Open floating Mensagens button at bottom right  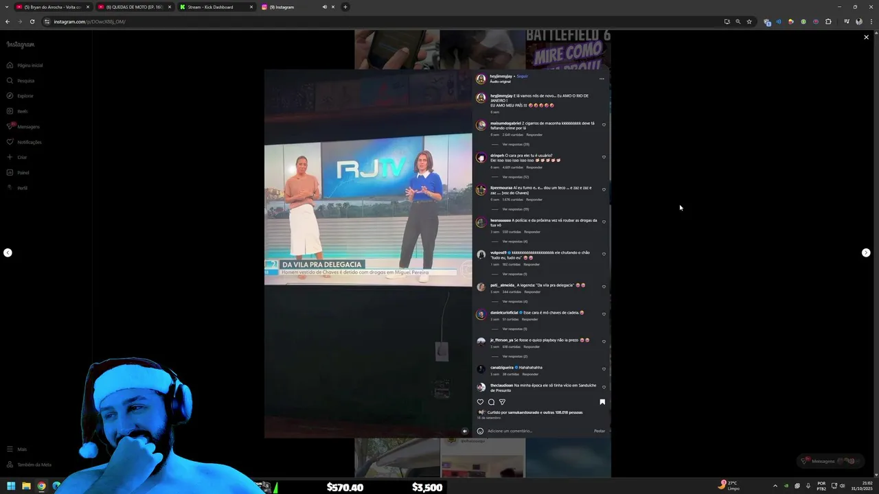(x=830, y=461)
